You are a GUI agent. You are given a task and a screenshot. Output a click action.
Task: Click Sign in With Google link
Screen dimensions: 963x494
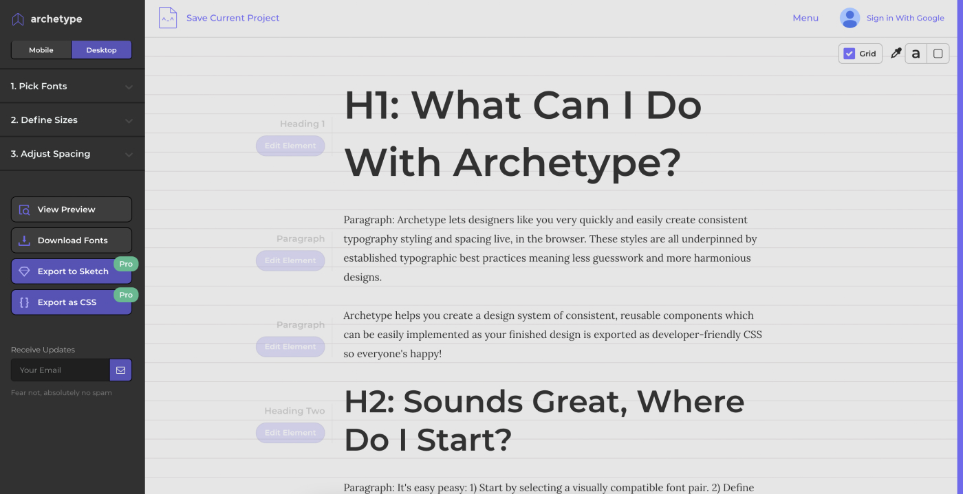(905, 18)
